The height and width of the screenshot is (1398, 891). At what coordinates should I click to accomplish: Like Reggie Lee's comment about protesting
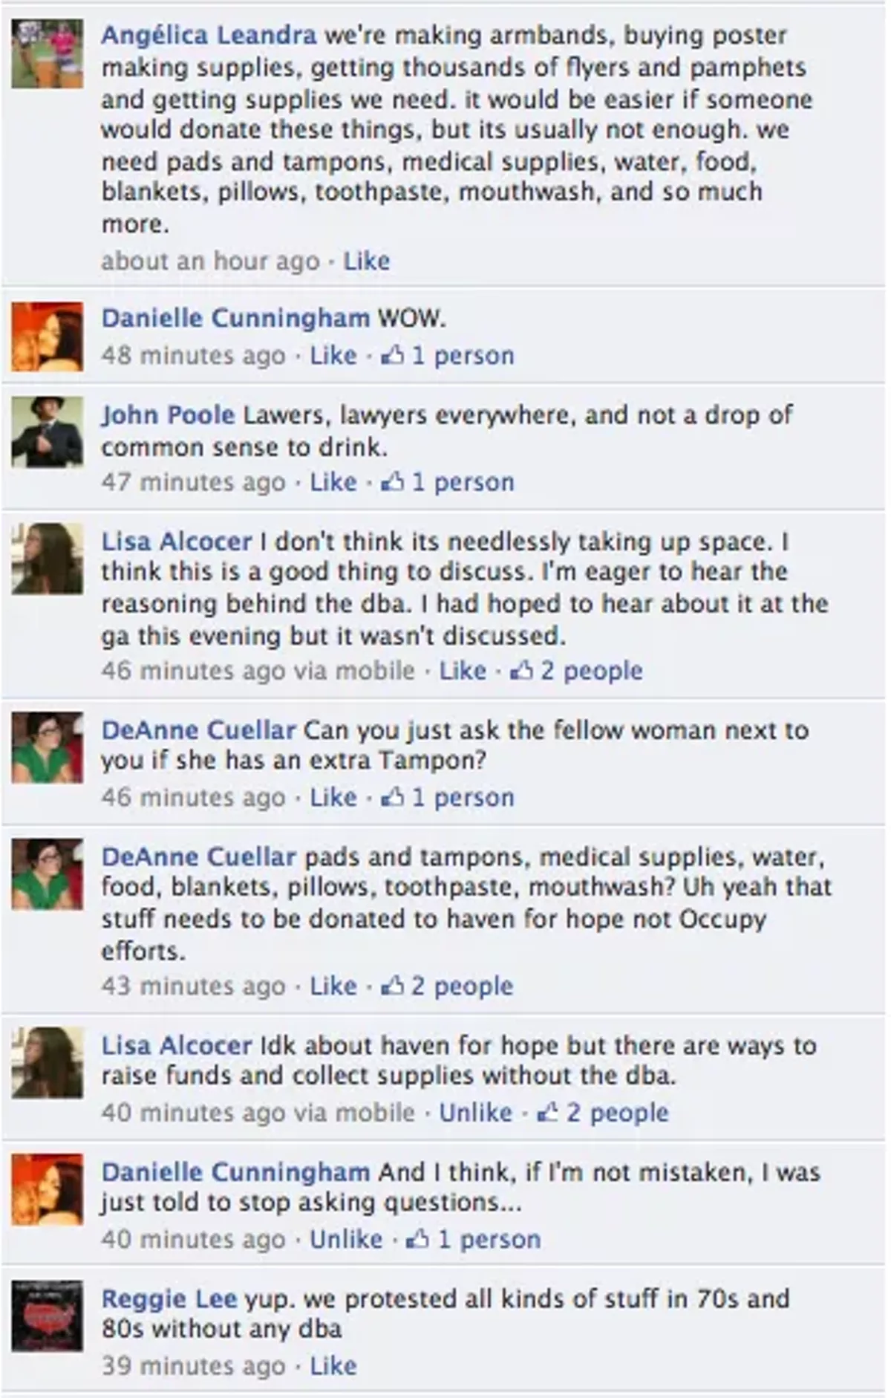click(x=333, y=1365)
